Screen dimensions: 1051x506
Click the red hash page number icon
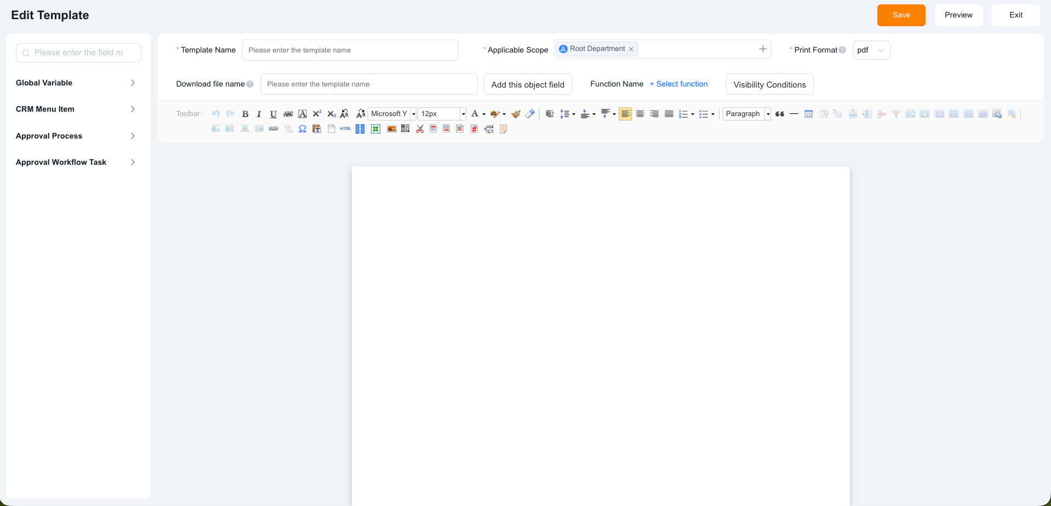point(474,129)
